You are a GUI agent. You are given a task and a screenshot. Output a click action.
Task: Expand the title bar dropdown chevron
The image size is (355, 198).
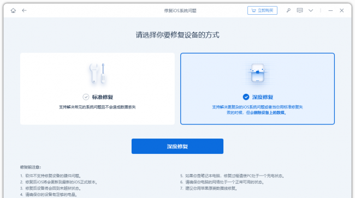point(311,10)
